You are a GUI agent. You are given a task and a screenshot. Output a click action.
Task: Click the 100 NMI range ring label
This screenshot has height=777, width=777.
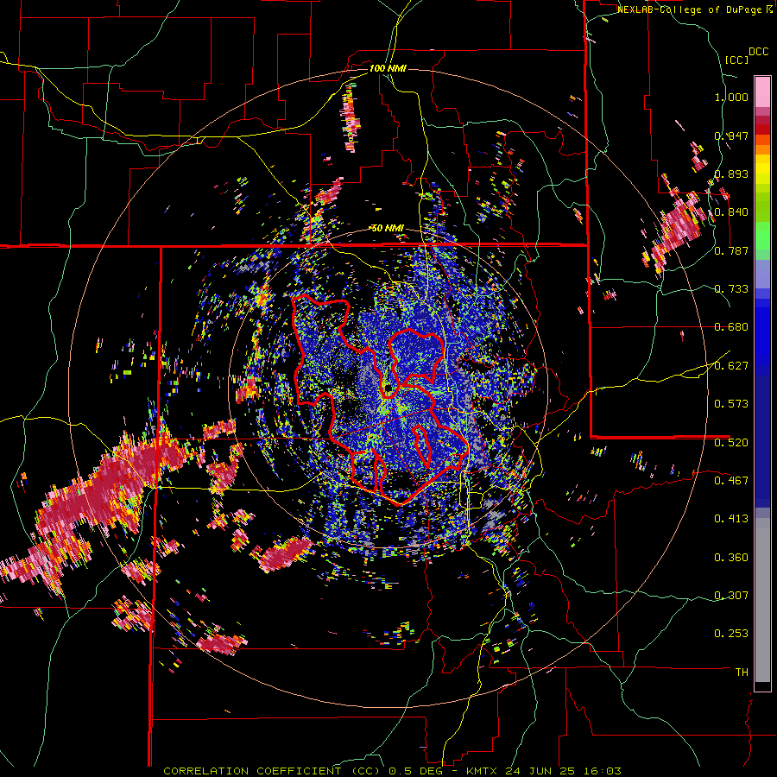[x=388, y=68]
